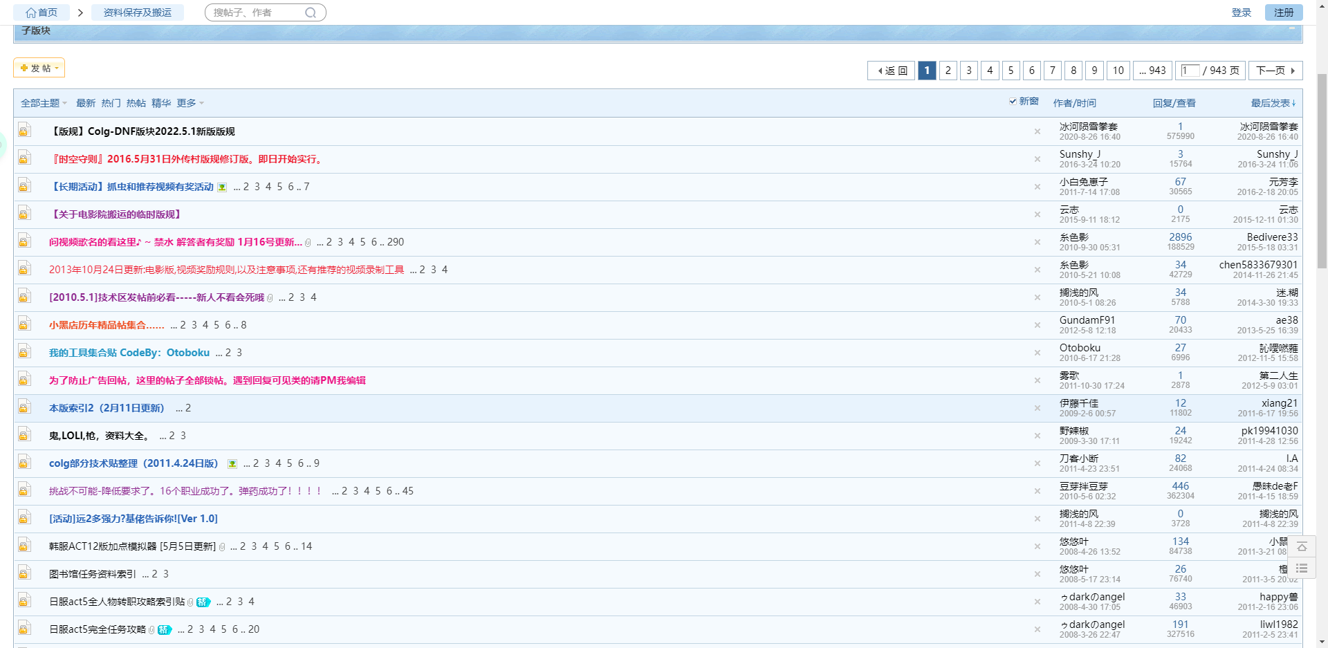1328x648 pixels.
Task: Open last poster Bedivere33 profile
Action: tap(1273, 237)
